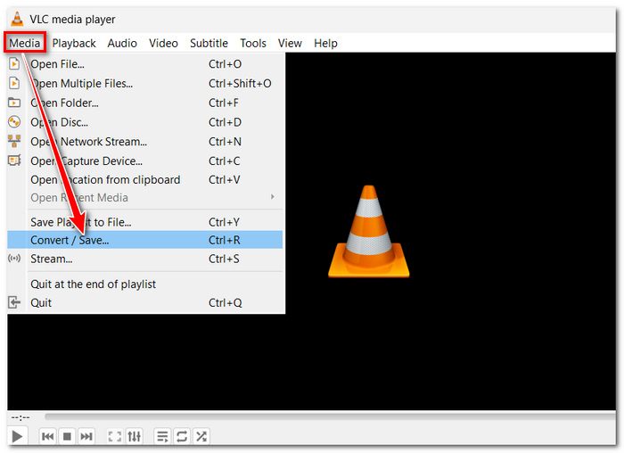
Task: Click the Open File icon
Action: coord(14,63)
